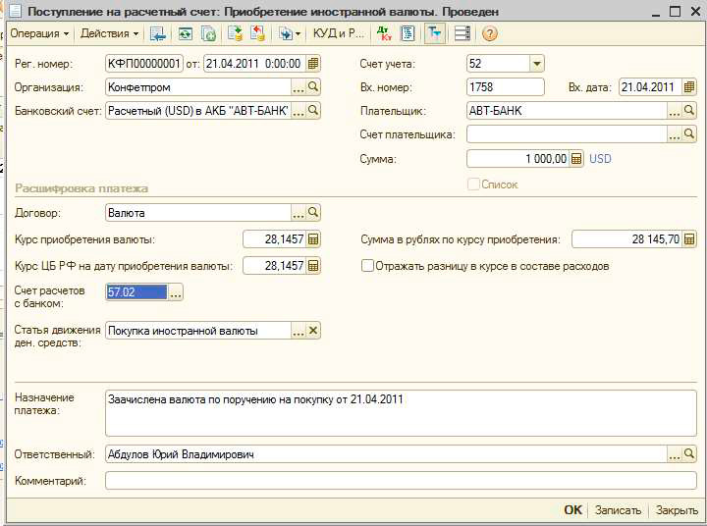This screenshot has width=707, height=526.
Task: Open calculator for Курс приобретения валюты
Action: 313,239
